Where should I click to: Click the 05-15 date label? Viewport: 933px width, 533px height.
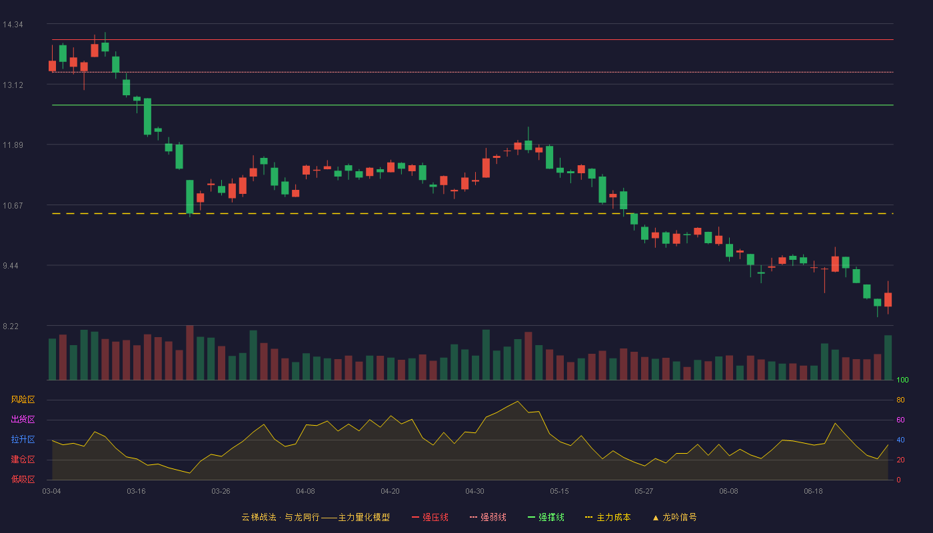coord(559,491)
